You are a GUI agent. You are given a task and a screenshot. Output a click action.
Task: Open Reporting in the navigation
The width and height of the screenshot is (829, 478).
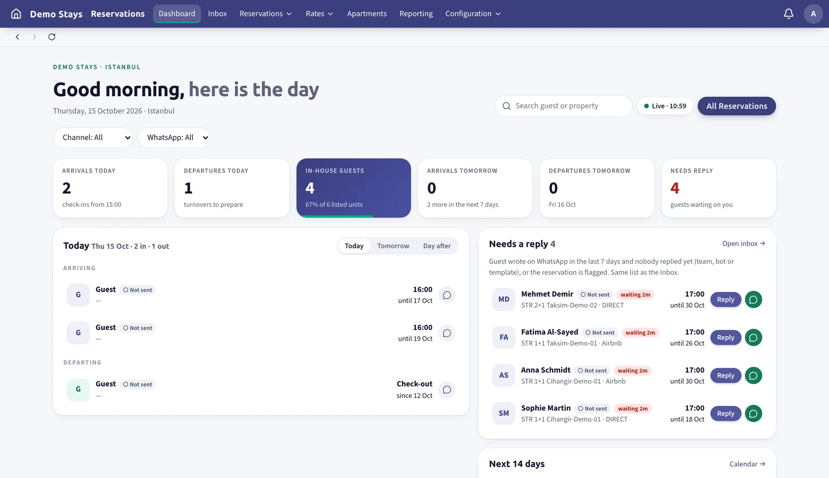pos(416,14)
